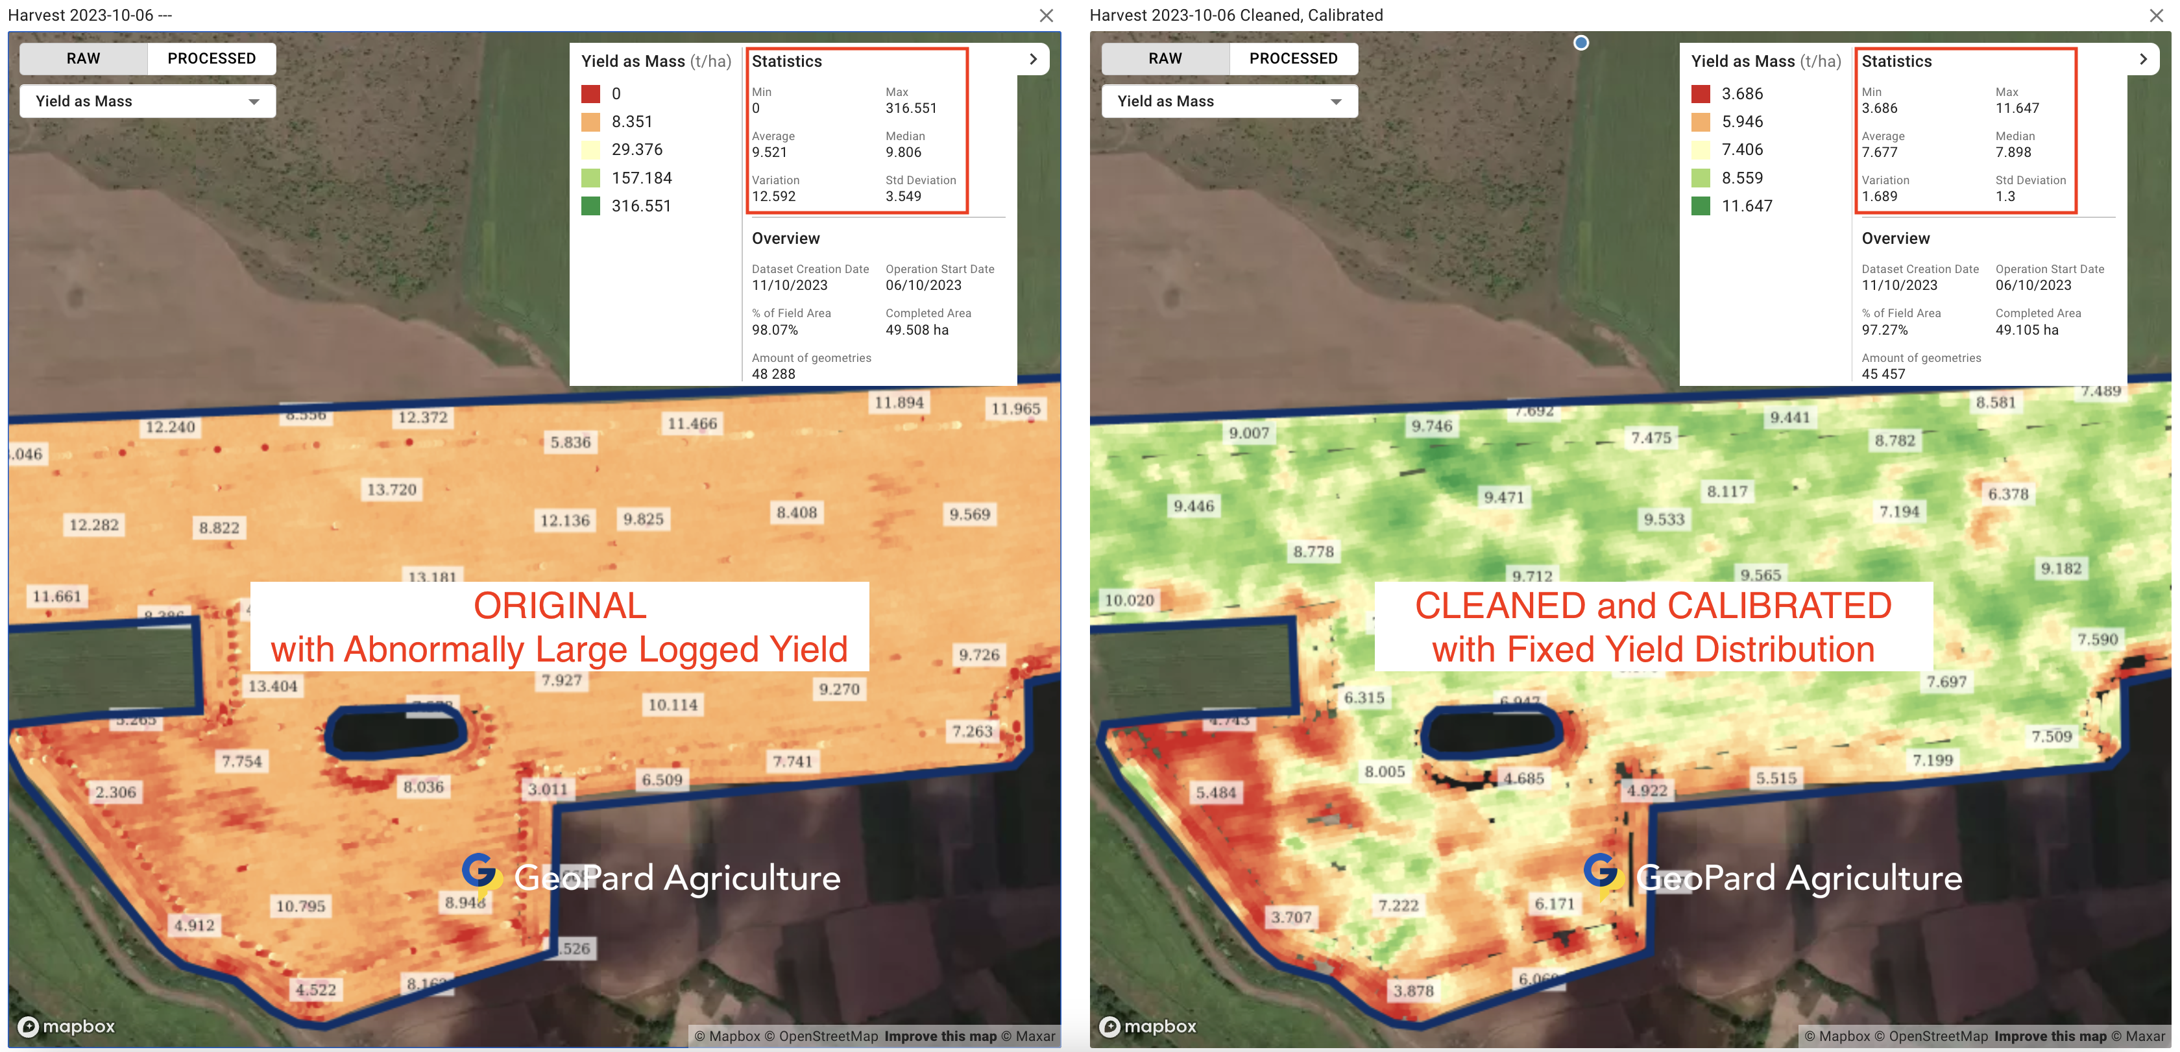Click the blue circle marker on the right map

click(x=1580, y=42)
